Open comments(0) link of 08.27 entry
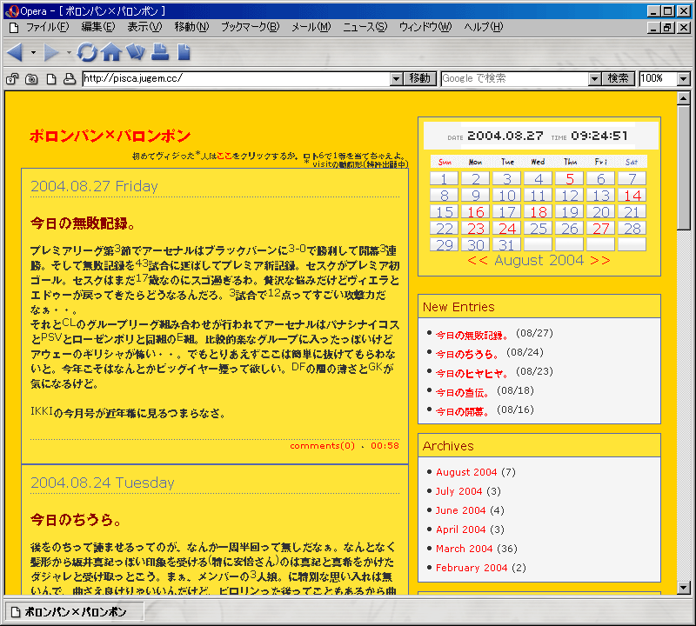The height and width of the screenshot is (626, 696). (x=322, y=445)
